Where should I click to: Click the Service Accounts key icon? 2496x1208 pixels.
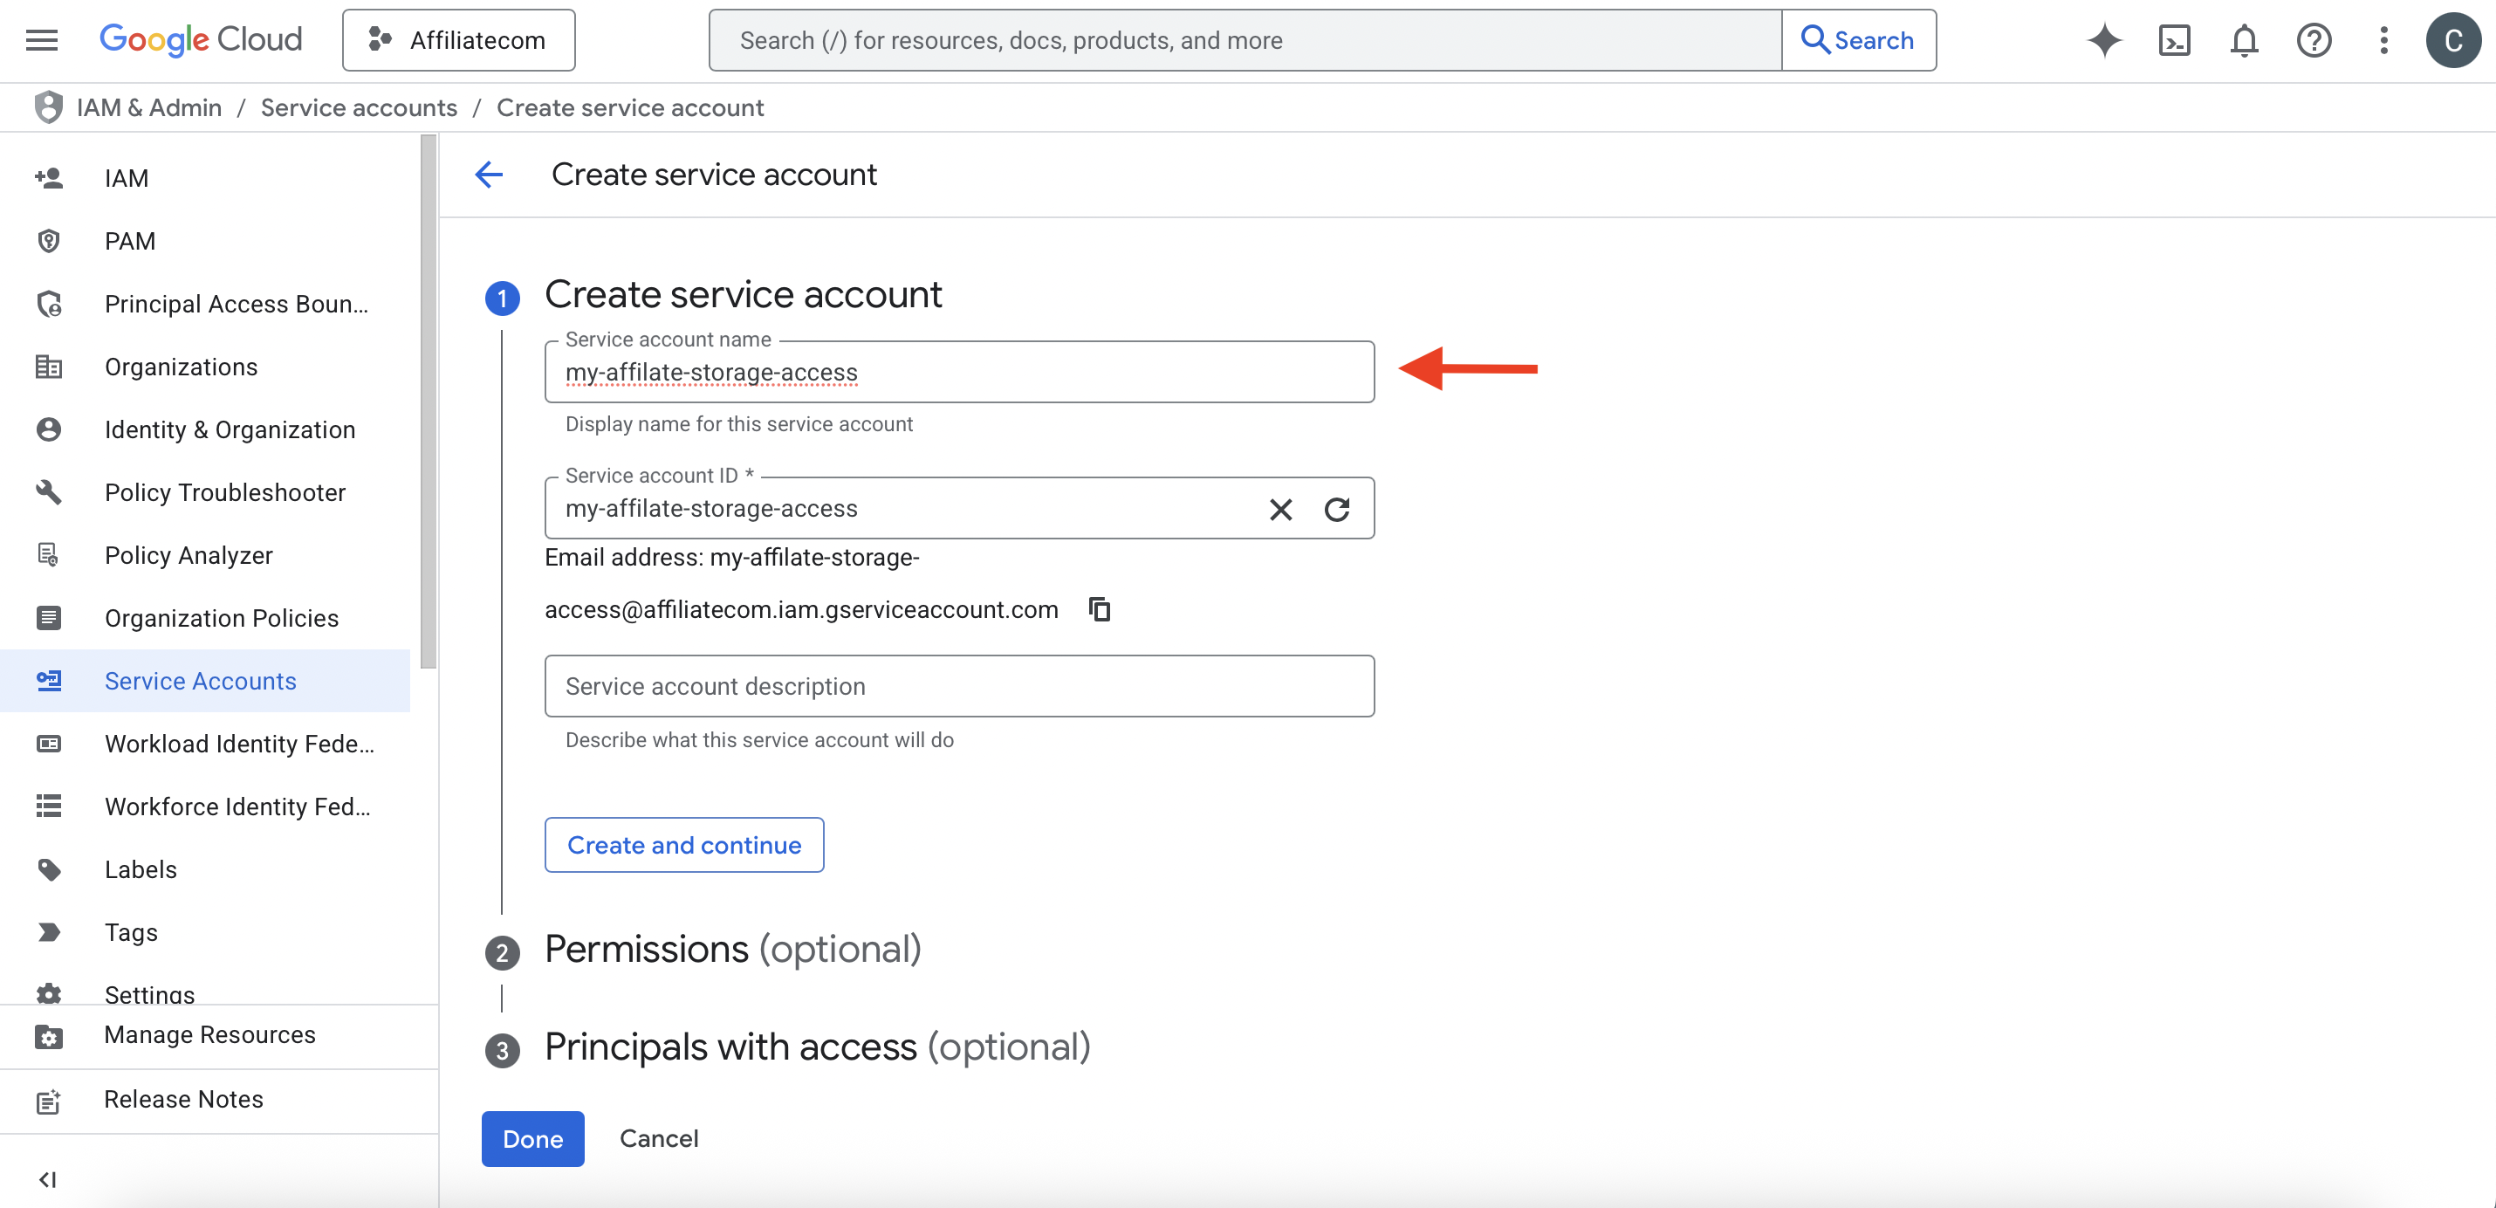(x=49, y=681)
